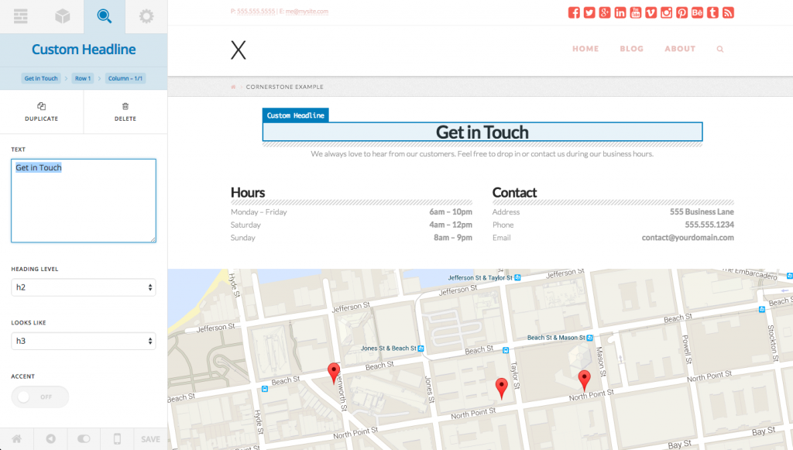Open the Blog menu item
Image resolution: width=793 pixels, height=450 pixels.
[631, 49]
